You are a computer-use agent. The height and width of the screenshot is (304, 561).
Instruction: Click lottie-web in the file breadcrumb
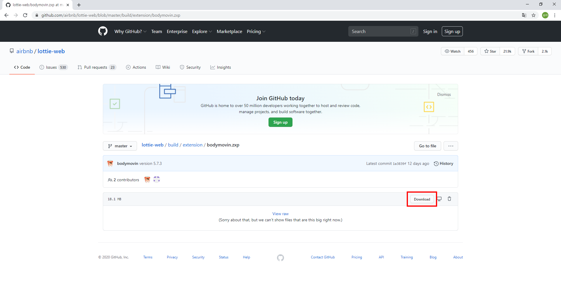(153, 145)
